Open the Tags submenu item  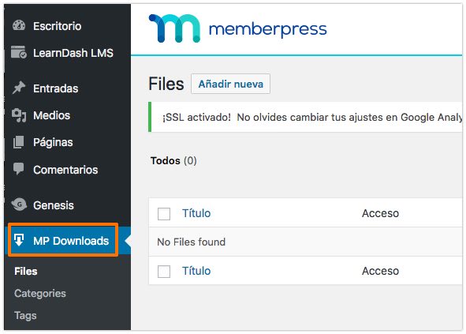coord(25,316)
